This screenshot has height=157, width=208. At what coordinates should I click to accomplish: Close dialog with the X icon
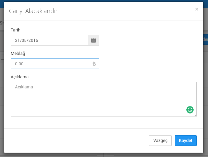click(x=197, y=9)
